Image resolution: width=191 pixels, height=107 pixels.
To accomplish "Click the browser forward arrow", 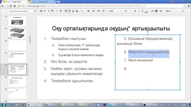I will coord(7,6).
